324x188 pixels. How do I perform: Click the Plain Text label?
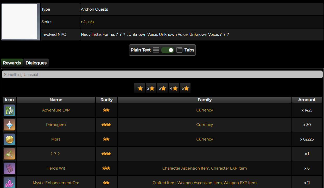click(141, 50)
